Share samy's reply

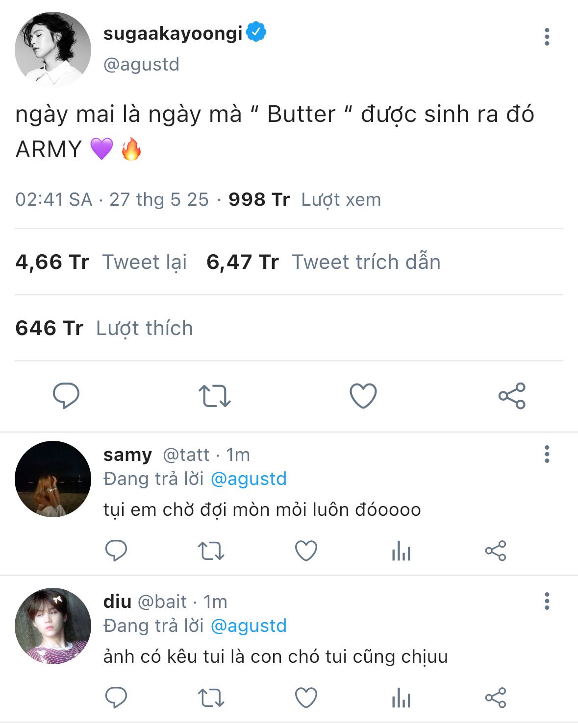[x=496, y=551]
